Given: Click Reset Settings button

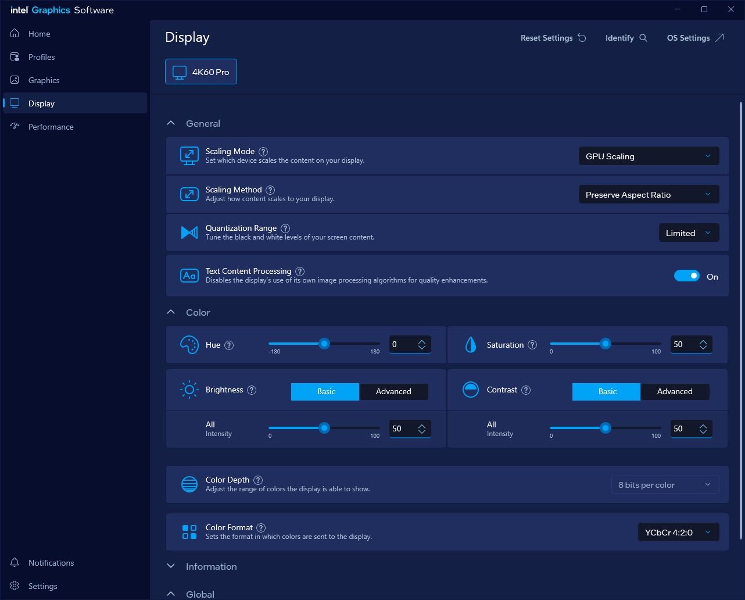Looking at the screenshot, I should click(x=553, y=38).
